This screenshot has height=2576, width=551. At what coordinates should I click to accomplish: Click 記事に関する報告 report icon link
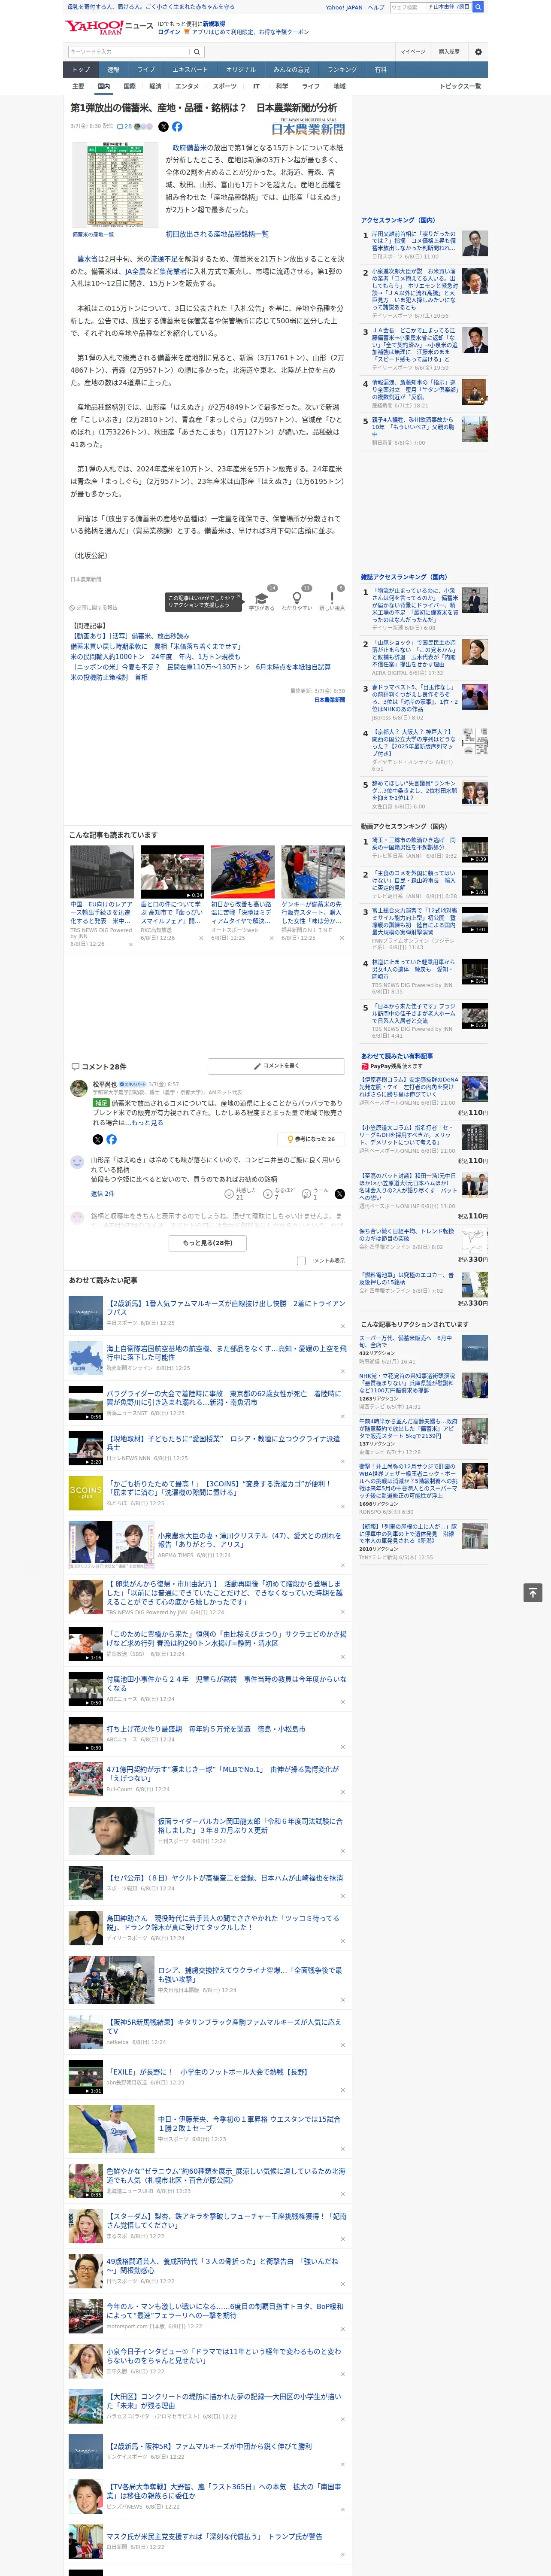(94, 607)
